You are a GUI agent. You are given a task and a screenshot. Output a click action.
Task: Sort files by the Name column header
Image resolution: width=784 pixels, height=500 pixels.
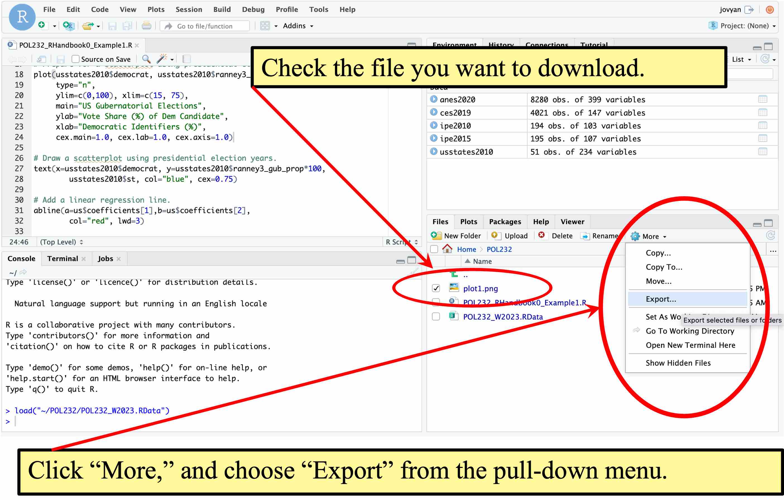pyautogui.click(x=482, y=261)
